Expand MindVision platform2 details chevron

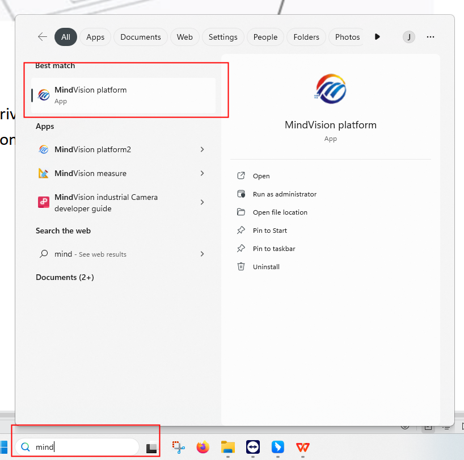(202, 149)
